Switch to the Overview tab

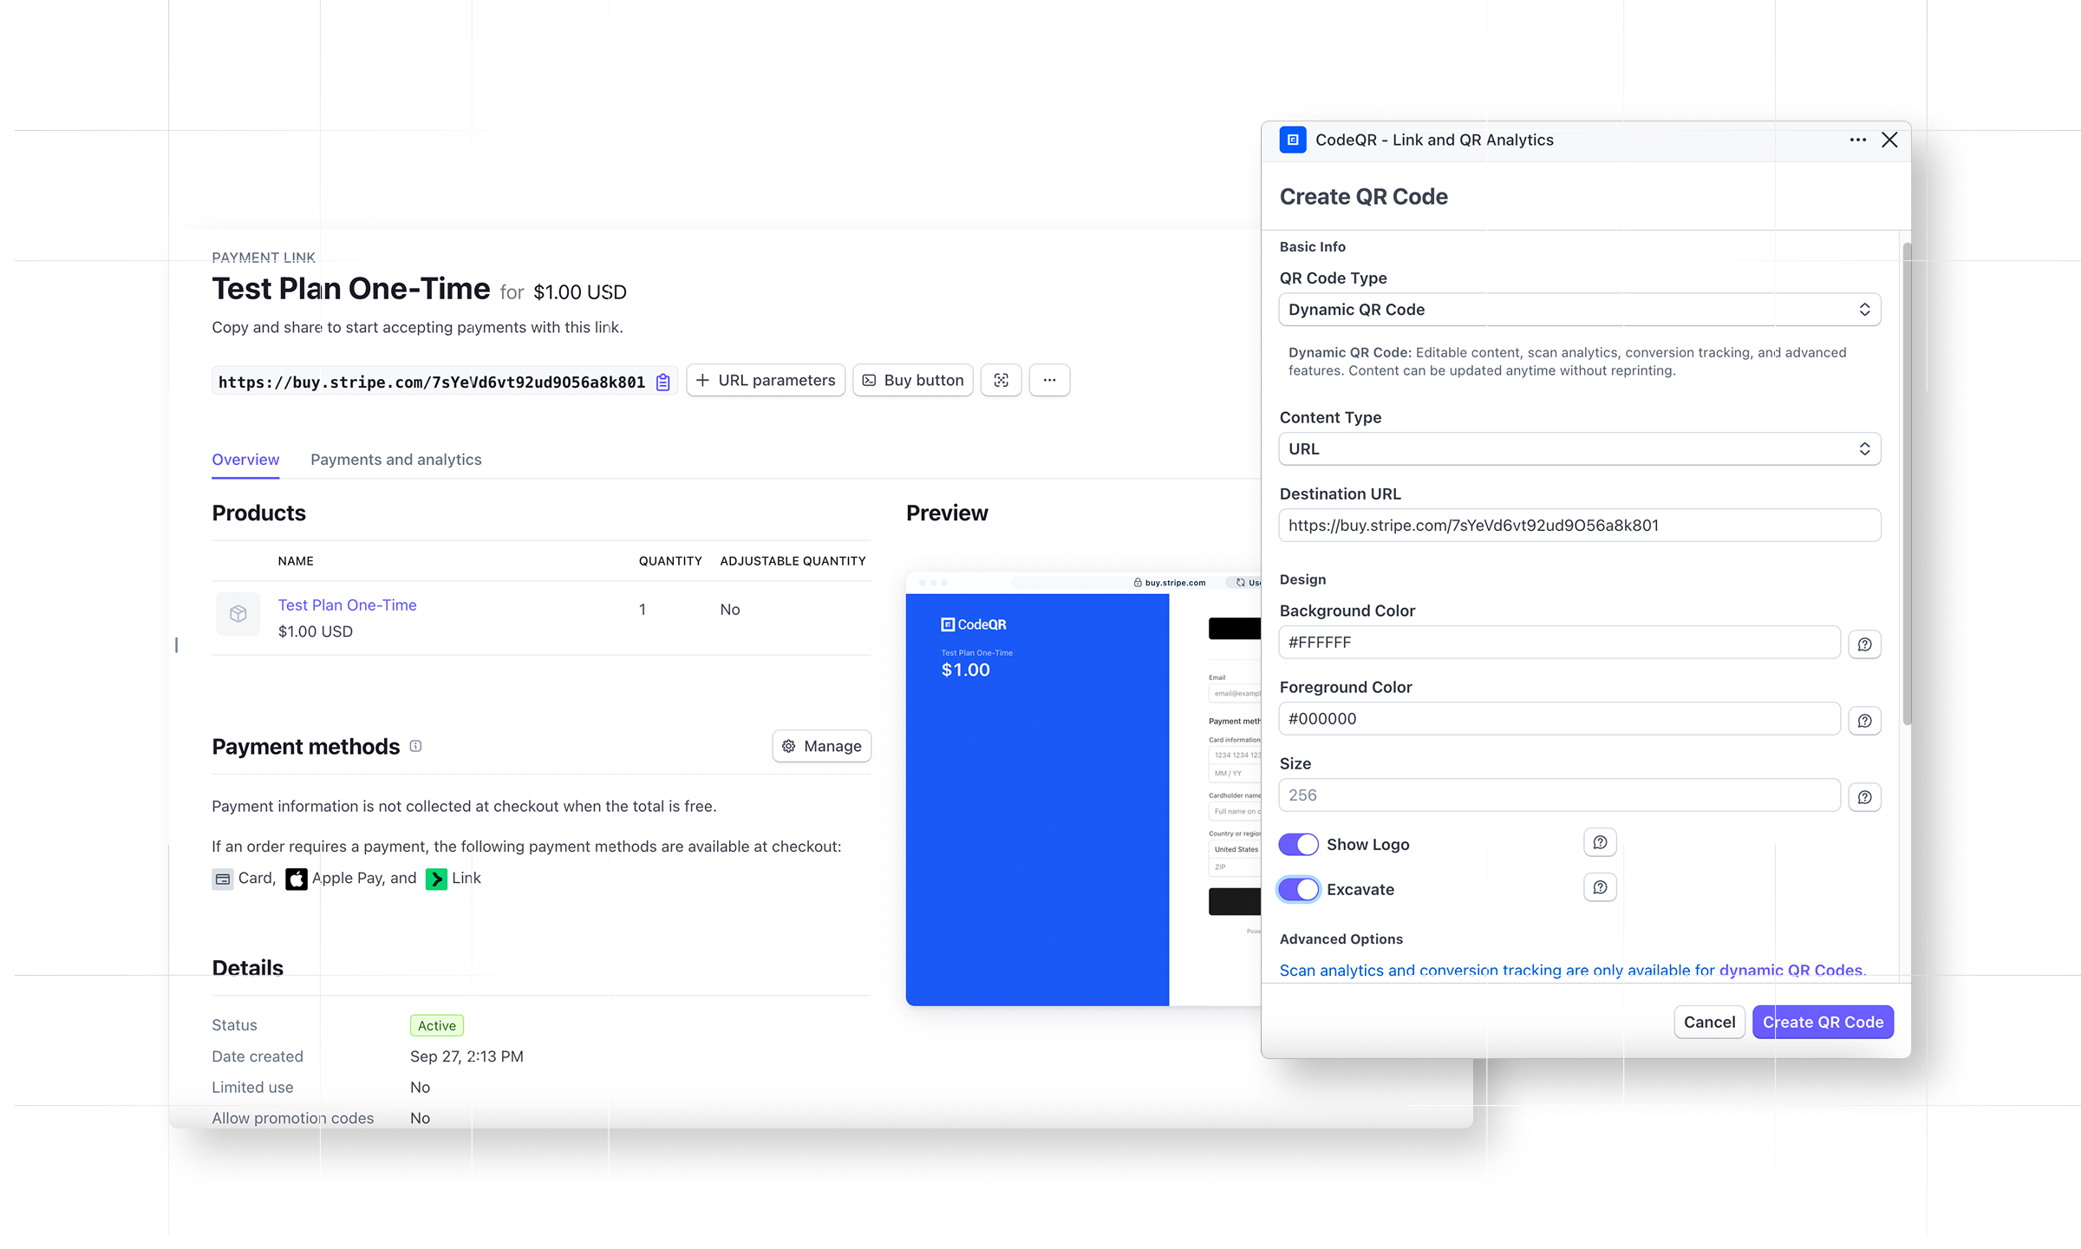(245, 460)
